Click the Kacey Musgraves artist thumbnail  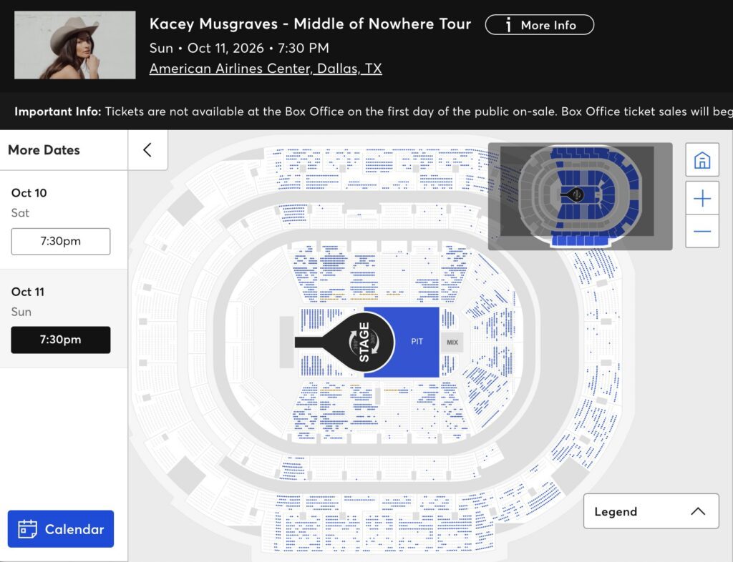coord(74,45)
